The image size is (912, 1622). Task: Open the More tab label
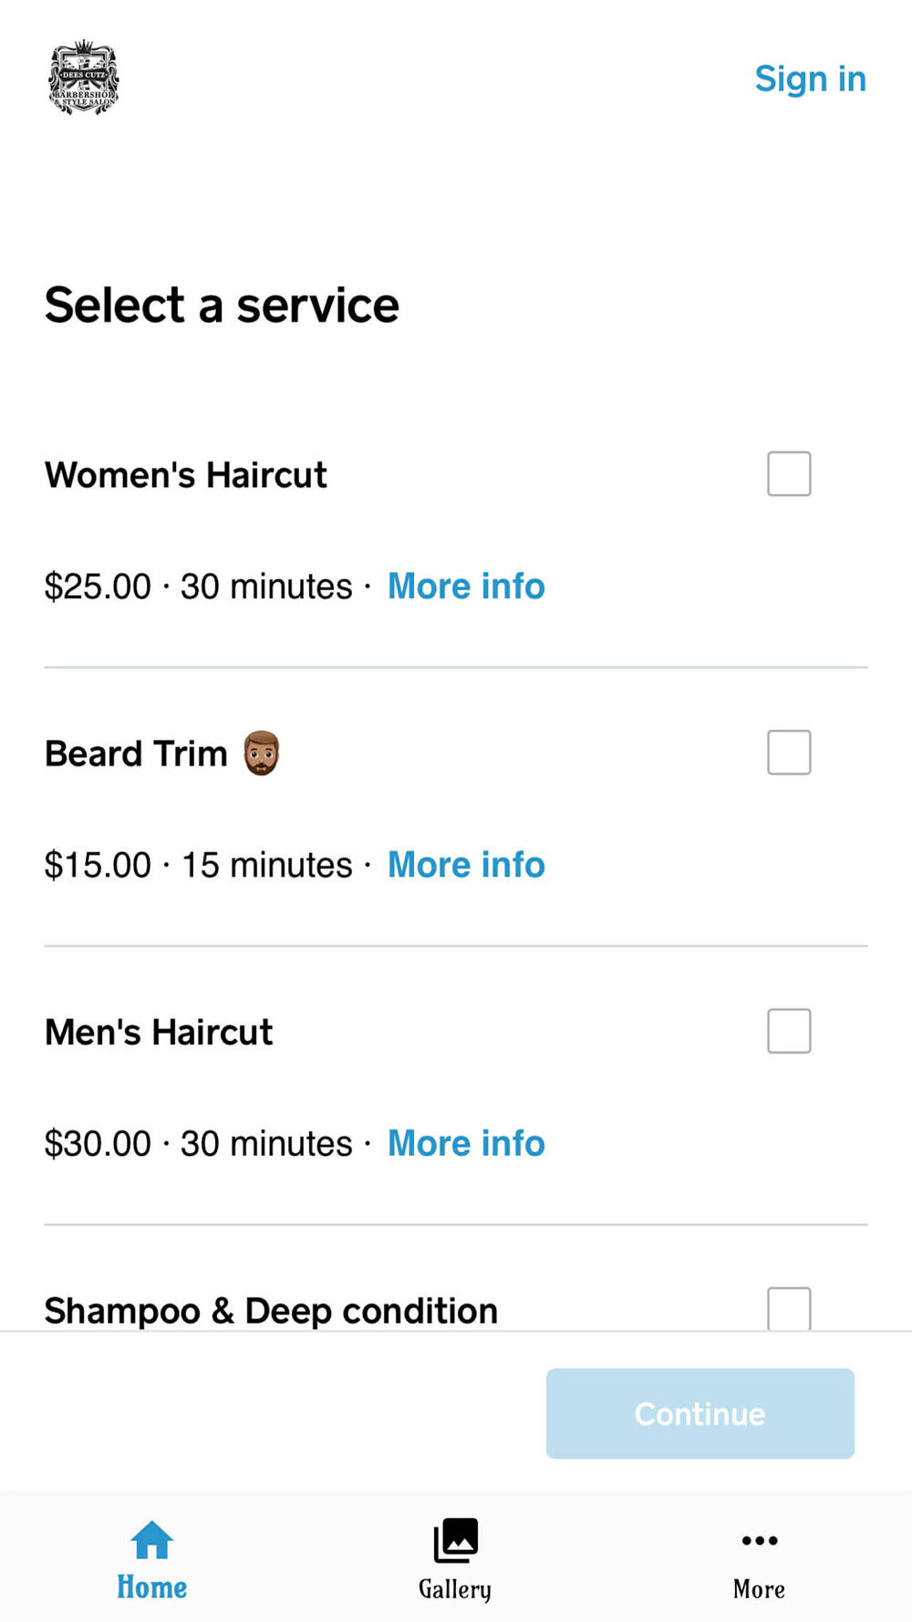pyautogui.click(x=759, y=1589)
